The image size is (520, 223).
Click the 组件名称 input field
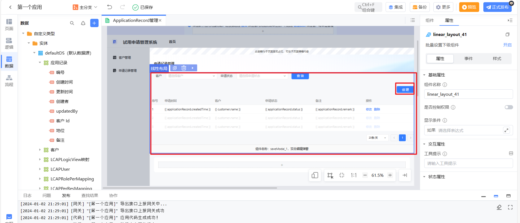[x=468, y=94]
